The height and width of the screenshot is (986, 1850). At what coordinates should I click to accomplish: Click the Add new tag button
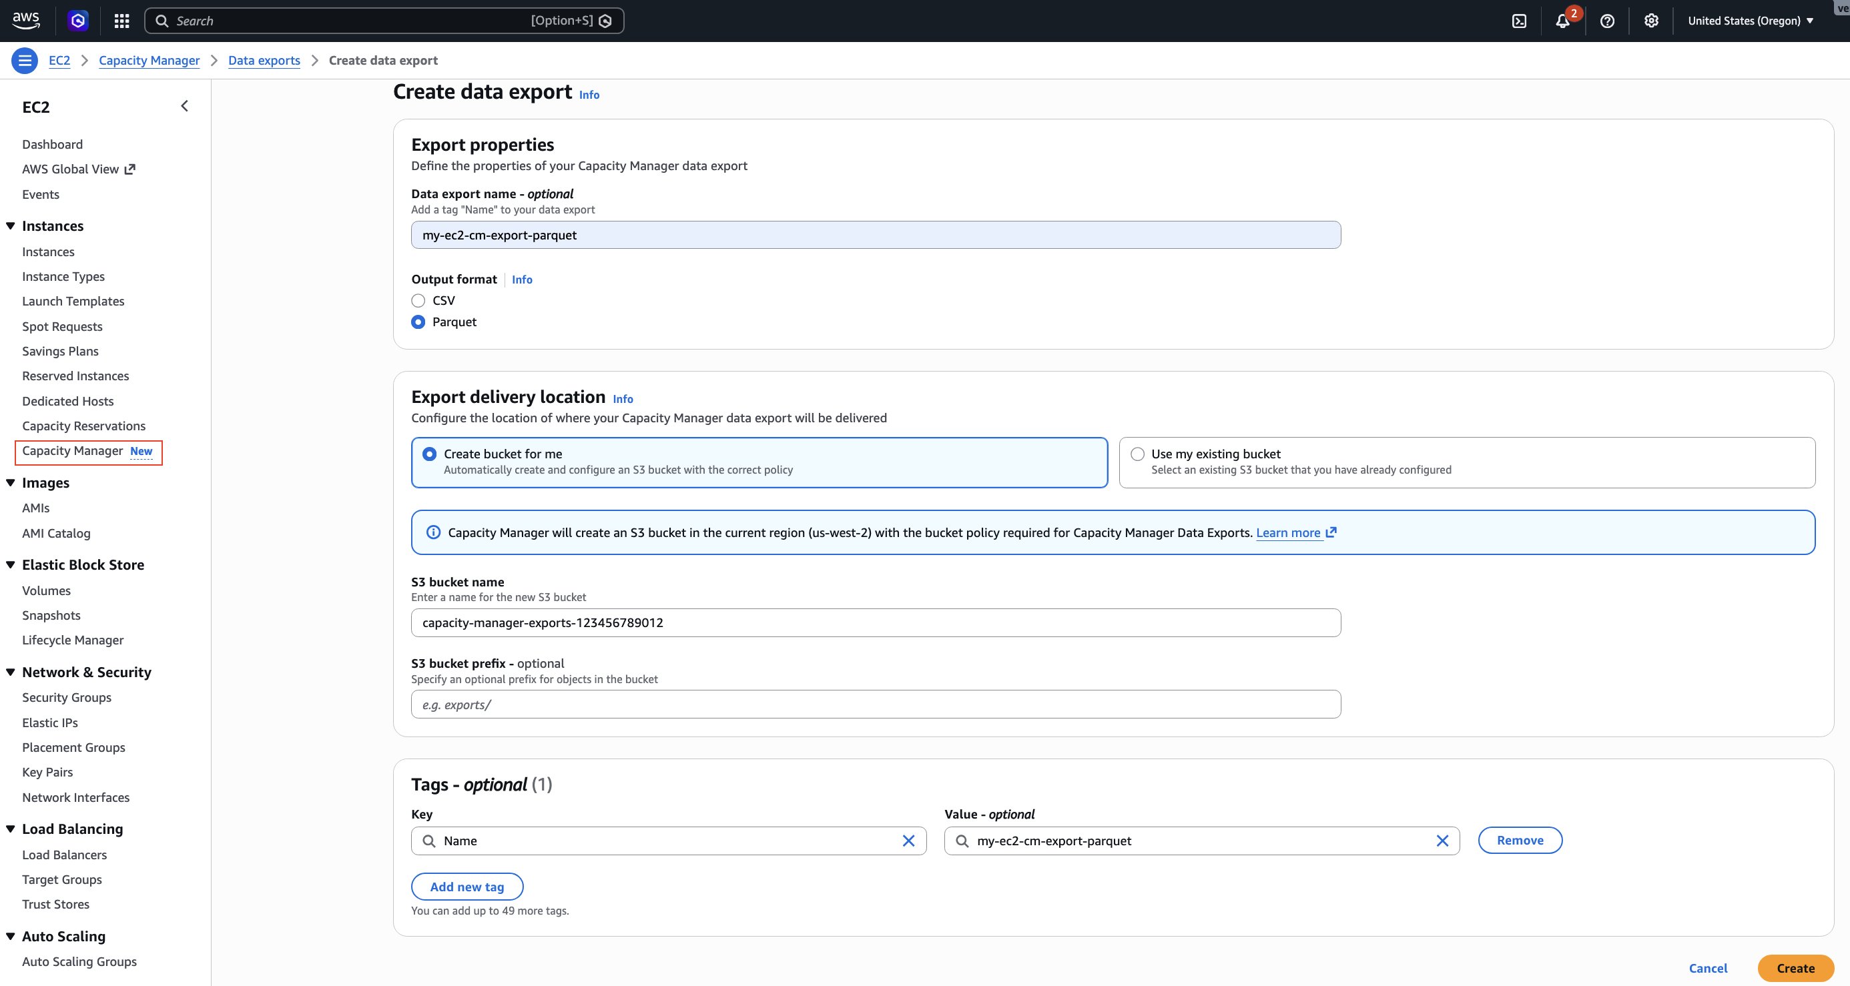click(467, 887)
